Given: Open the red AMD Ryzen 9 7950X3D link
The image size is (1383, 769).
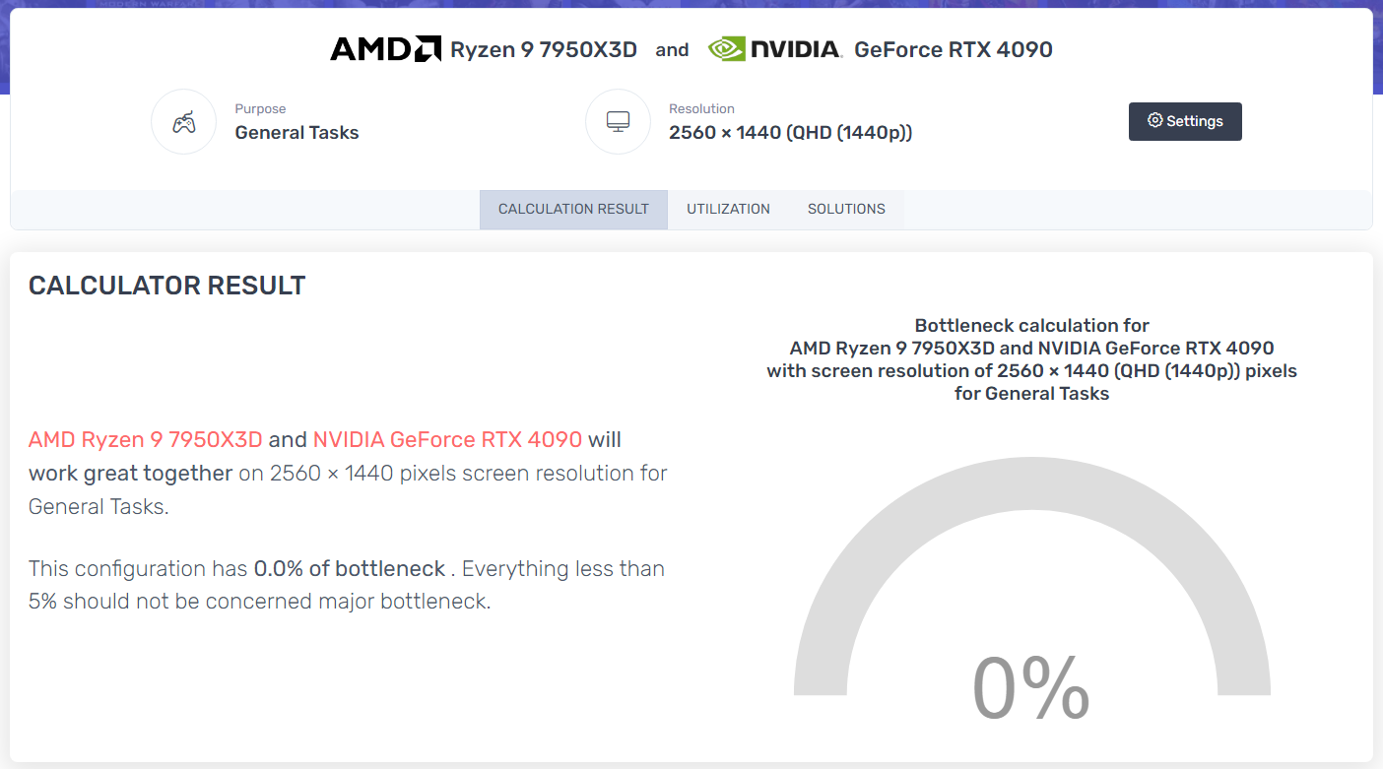Looking at the screenshot, I should [x=146, y=439].
